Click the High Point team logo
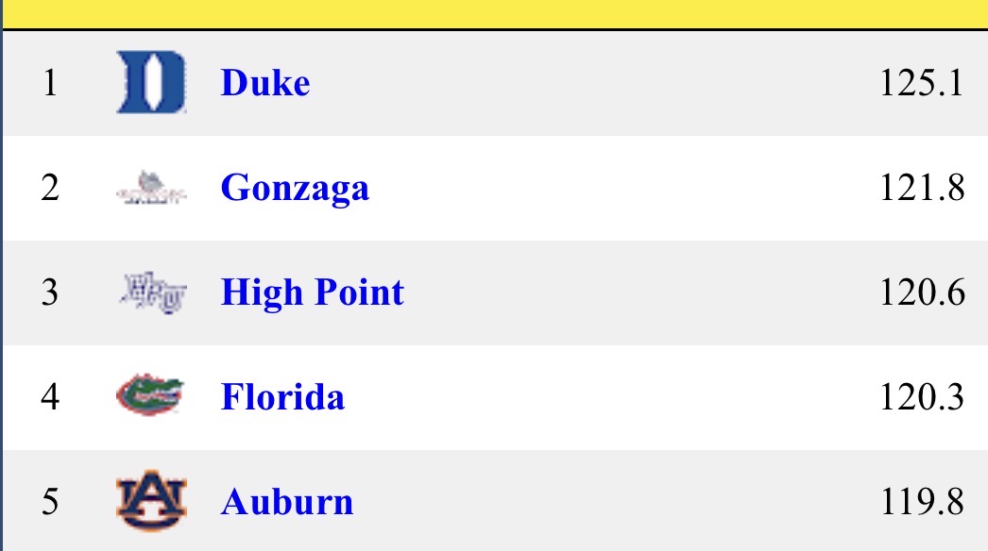 151,292
